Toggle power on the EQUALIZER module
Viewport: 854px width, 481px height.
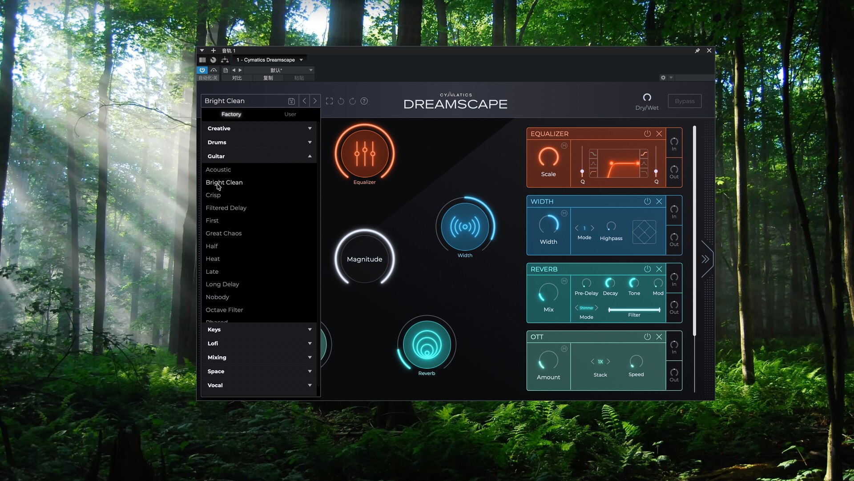[x=647, y=133]
